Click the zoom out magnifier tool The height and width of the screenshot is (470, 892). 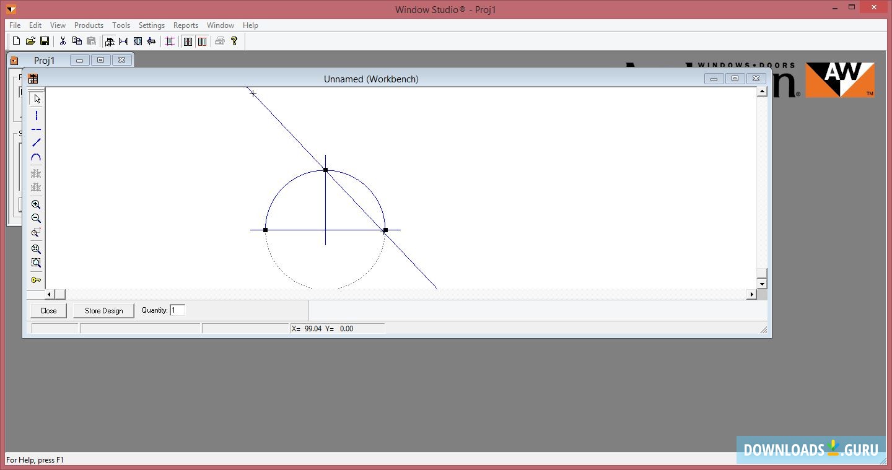(37, 219)
